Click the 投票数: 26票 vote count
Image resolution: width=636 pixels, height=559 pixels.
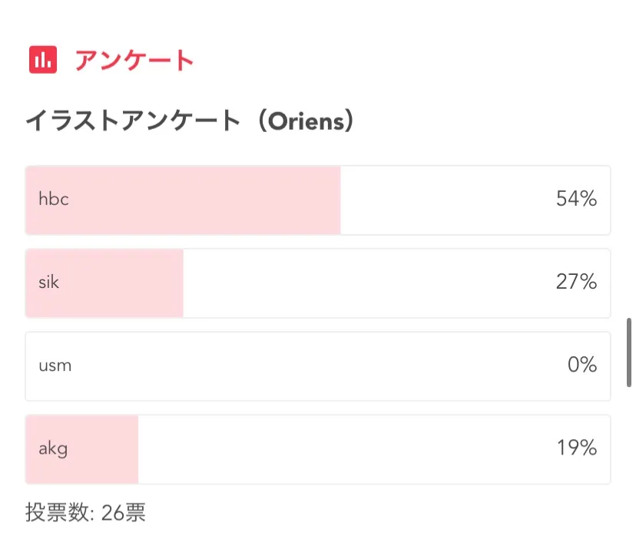tap(85, 512)
